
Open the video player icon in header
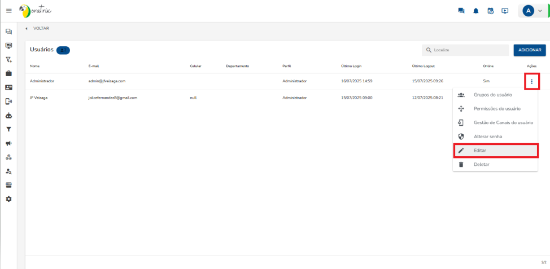click(x=505, y=11)
